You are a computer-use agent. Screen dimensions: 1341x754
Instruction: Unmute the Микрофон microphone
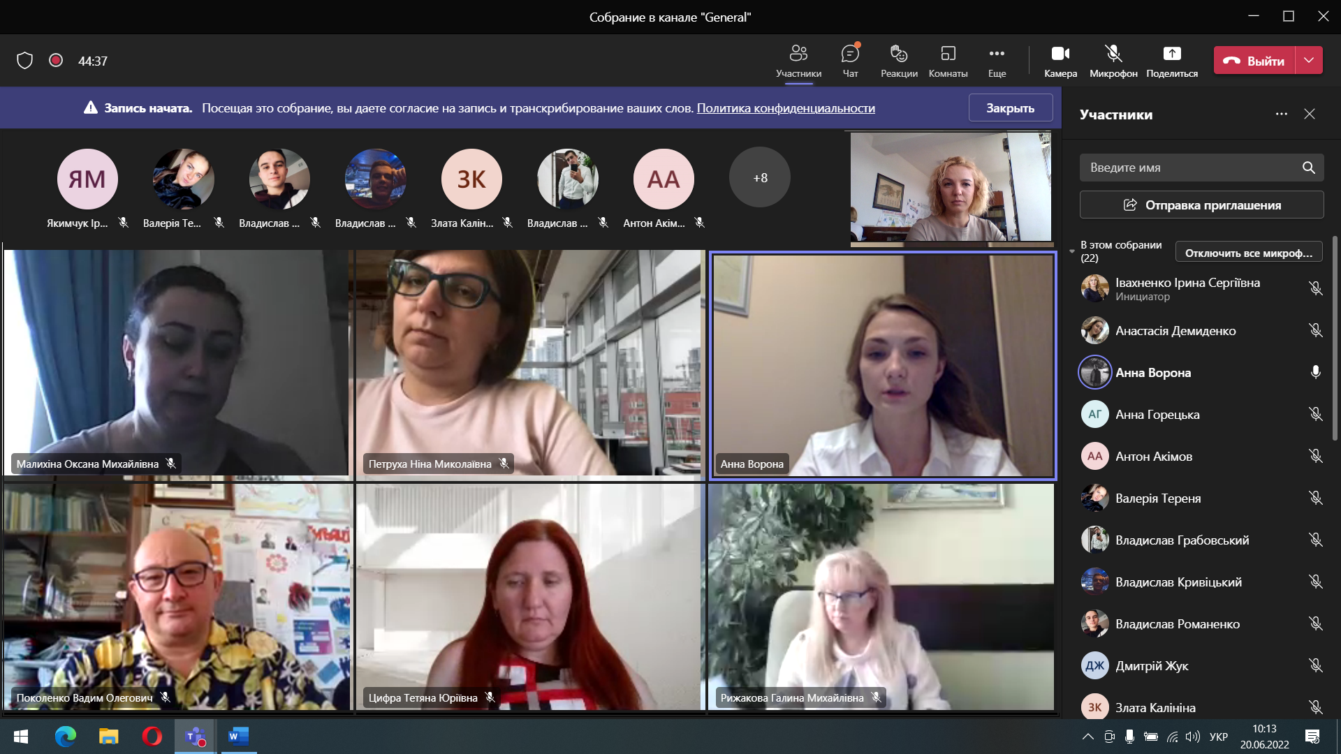pos(1113,61)
